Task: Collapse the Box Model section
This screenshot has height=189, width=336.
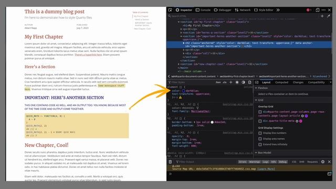Action: (x=256, y=153)
